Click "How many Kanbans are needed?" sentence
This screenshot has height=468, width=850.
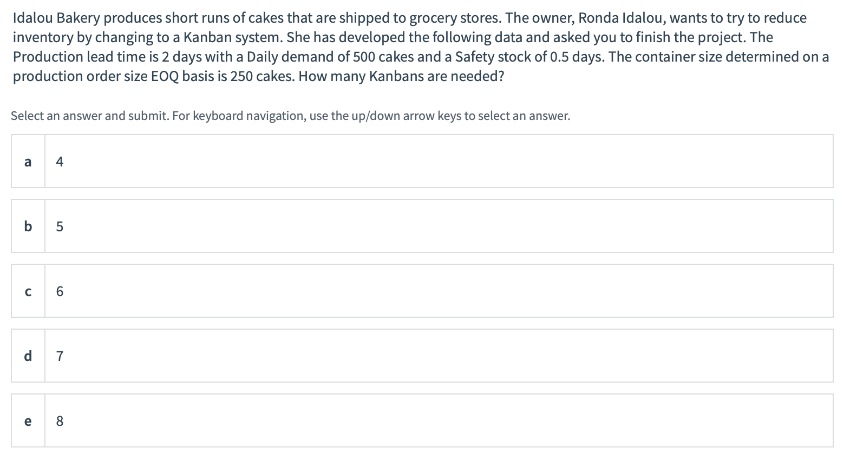coord(401,77)
